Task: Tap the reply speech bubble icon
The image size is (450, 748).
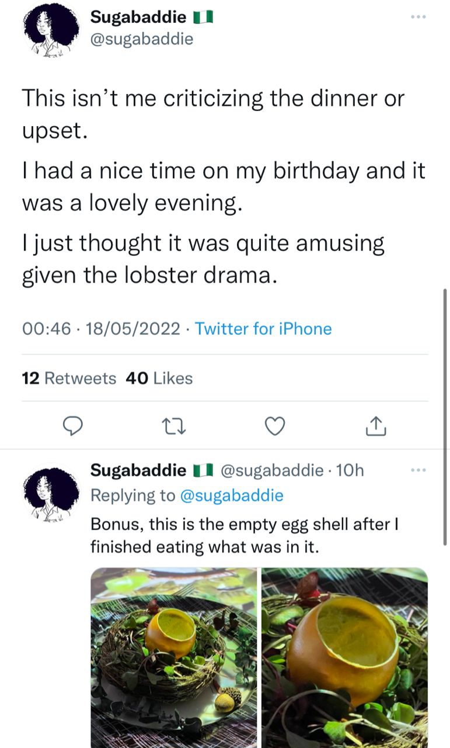Action: pyautogui.click(x=71, y=428)
